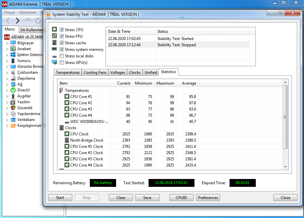Image resolution: width=304 pixels, height=218 pixels.
Task: Click the statistics scrollbar up arrow
Action: pos(285,82)
